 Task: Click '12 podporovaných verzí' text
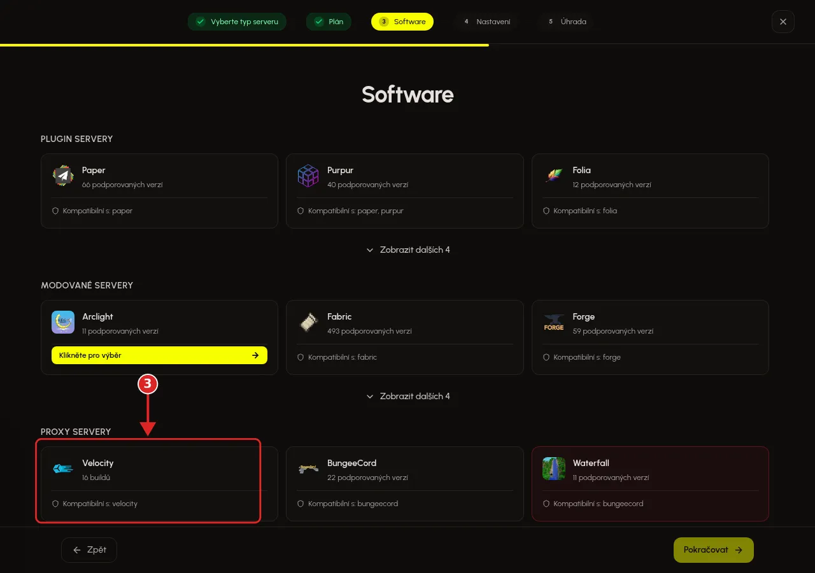[x=612, y=185]
